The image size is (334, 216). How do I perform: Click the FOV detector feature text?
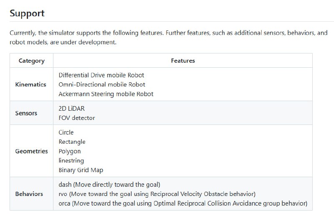[77, 118]
